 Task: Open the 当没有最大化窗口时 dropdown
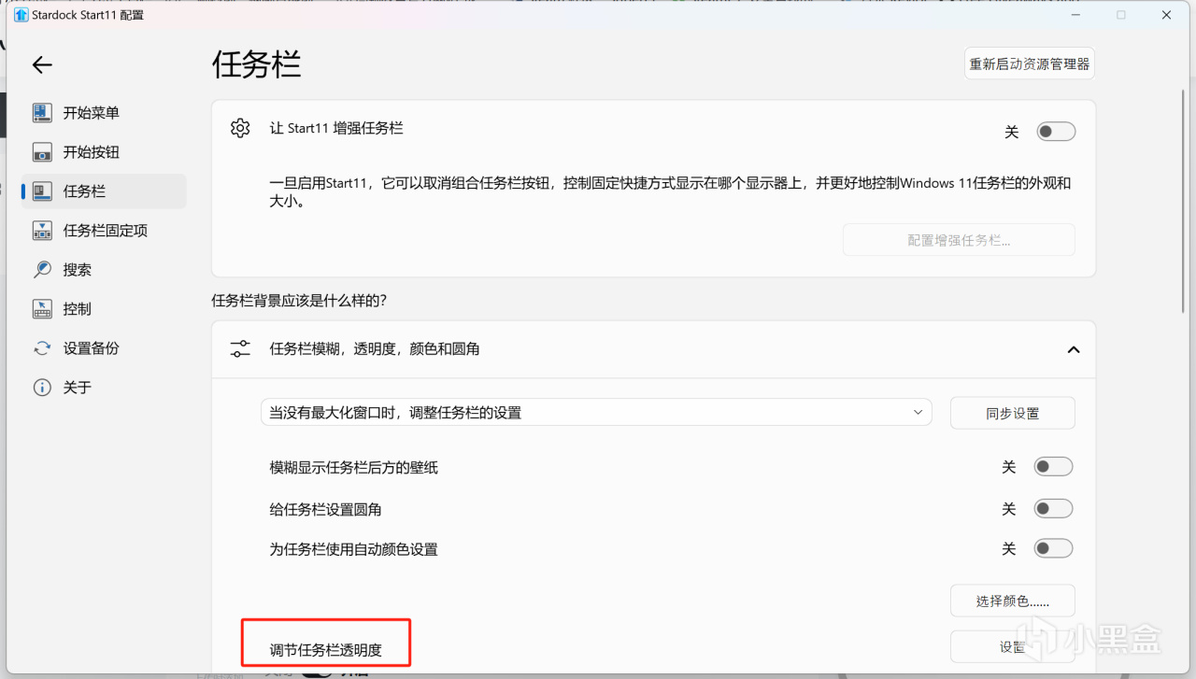pyautogui.click(x=596, y=412)
